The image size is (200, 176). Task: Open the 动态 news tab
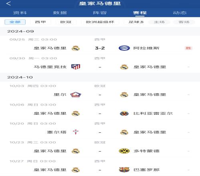180,13
